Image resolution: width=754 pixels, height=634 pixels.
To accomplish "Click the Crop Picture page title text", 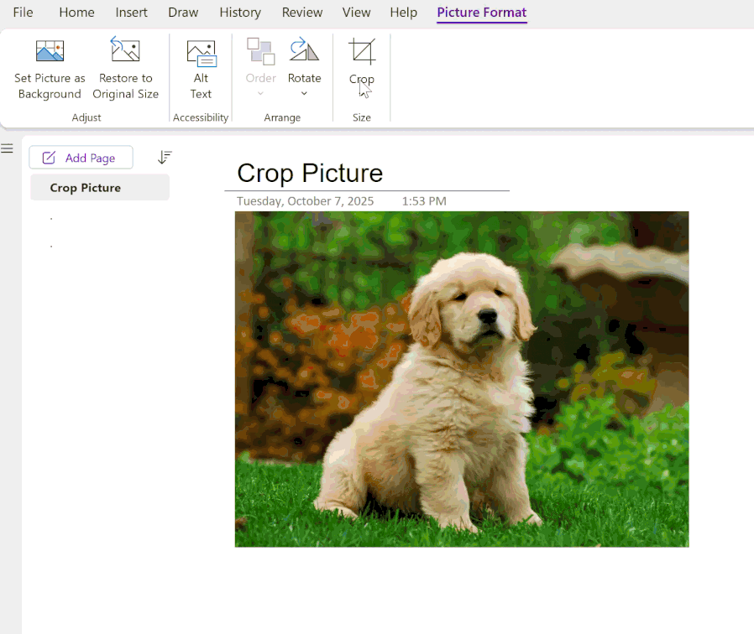I will [x=309, y=174].
